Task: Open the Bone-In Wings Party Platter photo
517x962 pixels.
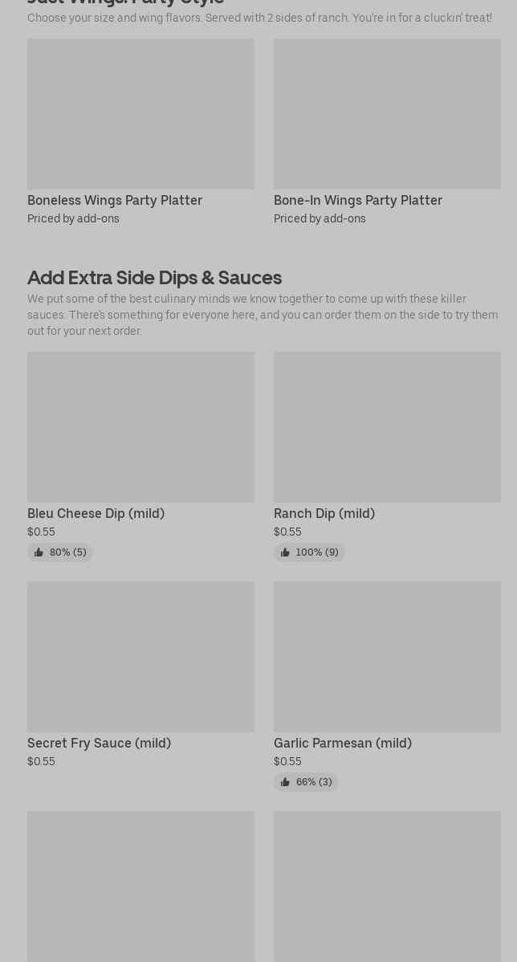Action: 387,114
